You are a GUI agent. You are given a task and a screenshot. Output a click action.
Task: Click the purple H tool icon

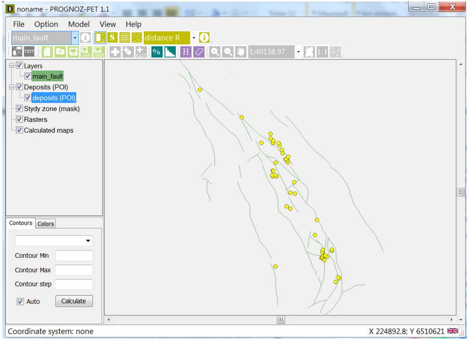(x=185, y=52)
